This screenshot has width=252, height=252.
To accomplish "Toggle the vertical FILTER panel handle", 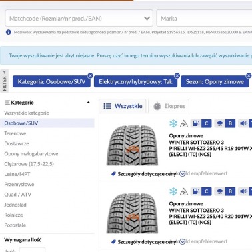I will (x=5, y=81).
